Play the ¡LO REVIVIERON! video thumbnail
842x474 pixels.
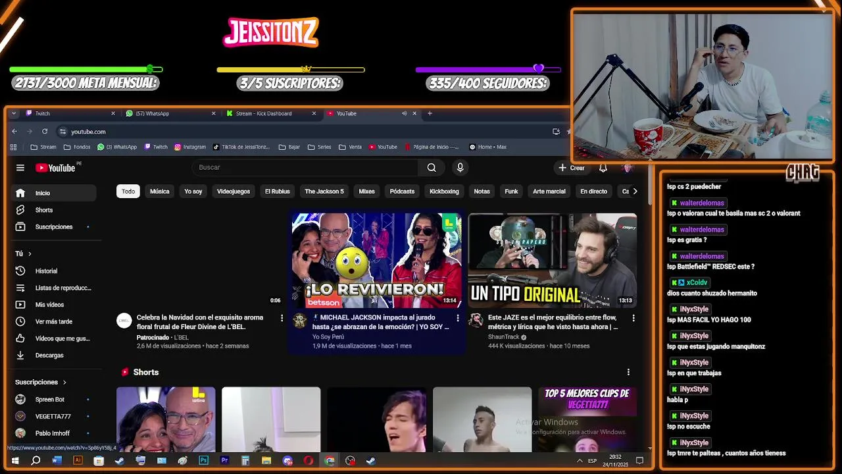(377, 260)
